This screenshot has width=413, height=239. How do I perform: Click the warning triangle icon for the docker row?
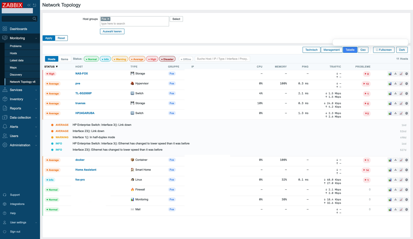pyautogui.click(x=395, y=160)
